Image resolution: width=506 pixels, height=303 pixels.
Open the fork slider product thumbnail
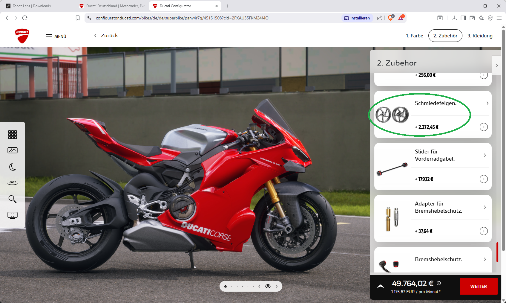pos(392,169)
